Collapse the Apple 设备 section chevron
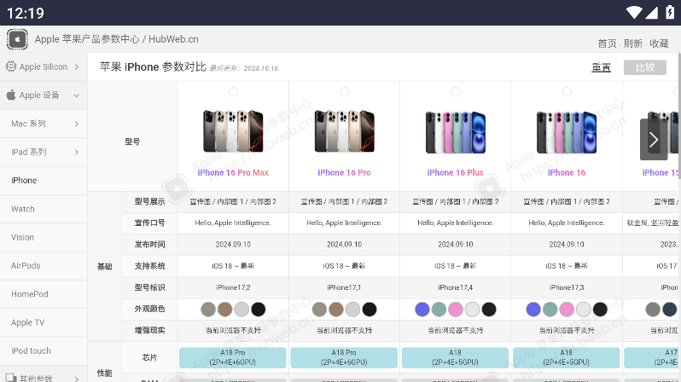 coord(77,95)
